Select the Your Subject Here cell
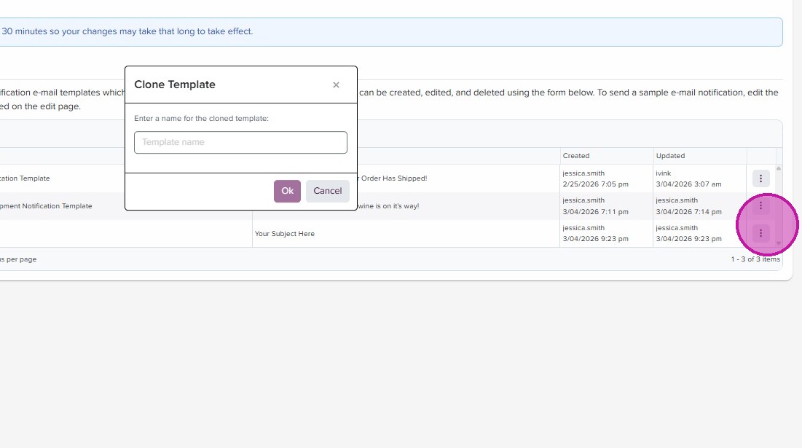This screenshot has width=802, height=448. click(x=285, y=234)
